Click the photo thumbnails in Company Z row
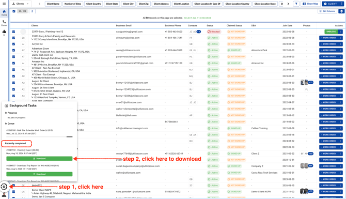Viewport: 346px width, 199px height. coord(304,166)
